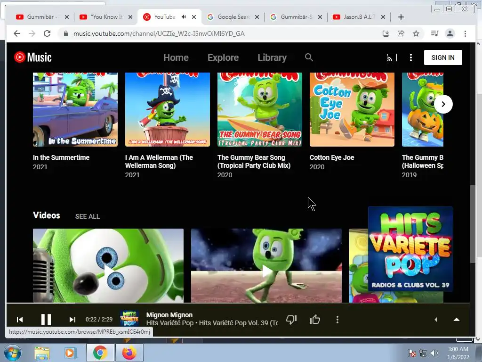Play the second video with dancing bear
The image size is (482, 362).
coord(266,266)
